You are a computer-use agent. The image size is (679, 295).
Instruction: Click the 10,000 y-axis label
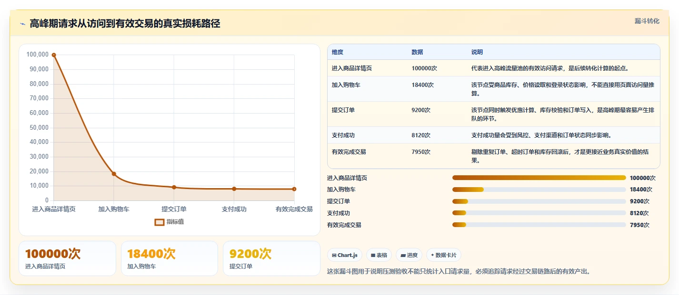pyautogui.click(x=39, y=186)
